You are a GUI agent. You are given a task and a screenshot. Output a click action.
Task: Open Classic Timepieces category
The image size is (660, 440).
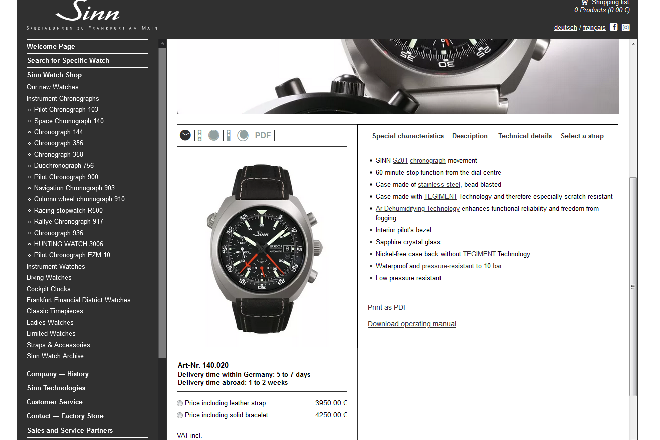point(55,311)
